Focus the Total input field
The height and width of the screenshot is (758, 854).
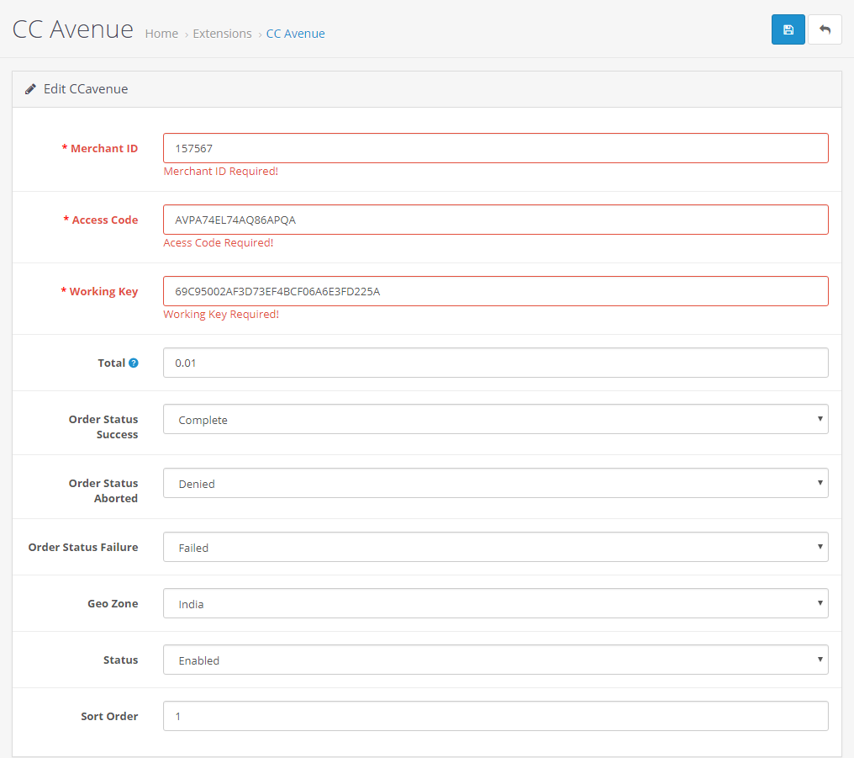coord(496,363)
